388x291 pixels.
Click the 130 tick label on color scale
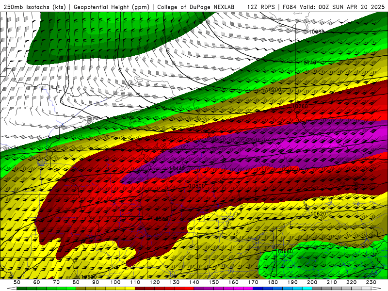175,282
